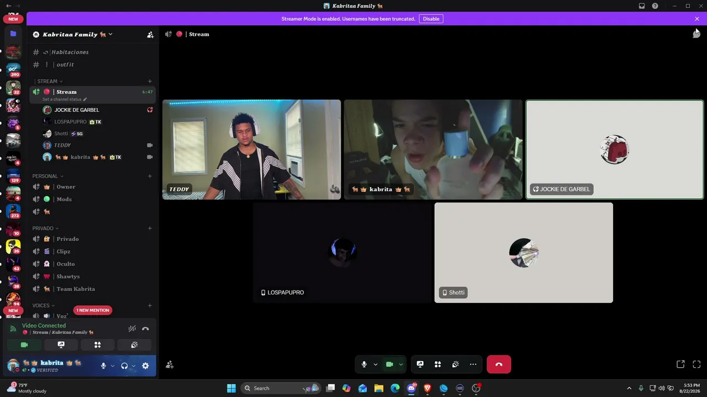Select TEDDY in the voice member list
707x397 pixels.
tap(98, 145)
